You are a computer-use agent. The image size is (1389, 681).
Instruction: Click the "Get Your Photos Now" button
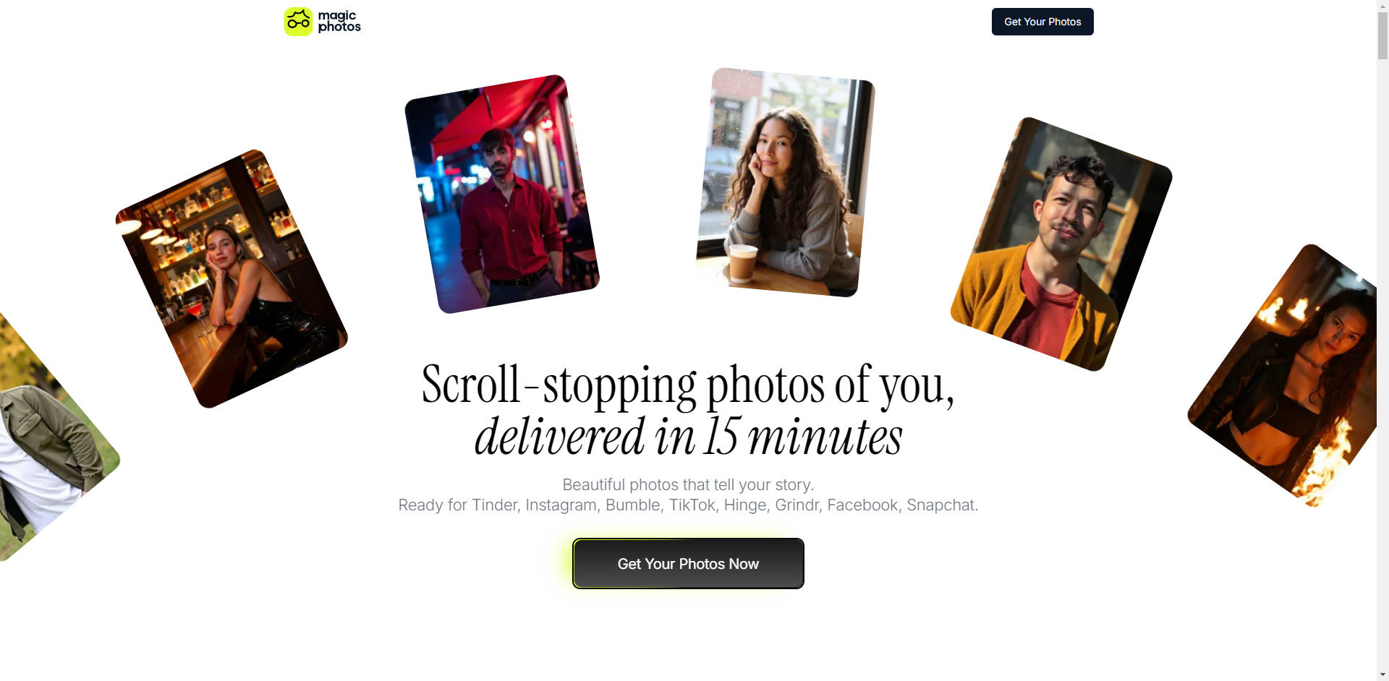point(688,564)
